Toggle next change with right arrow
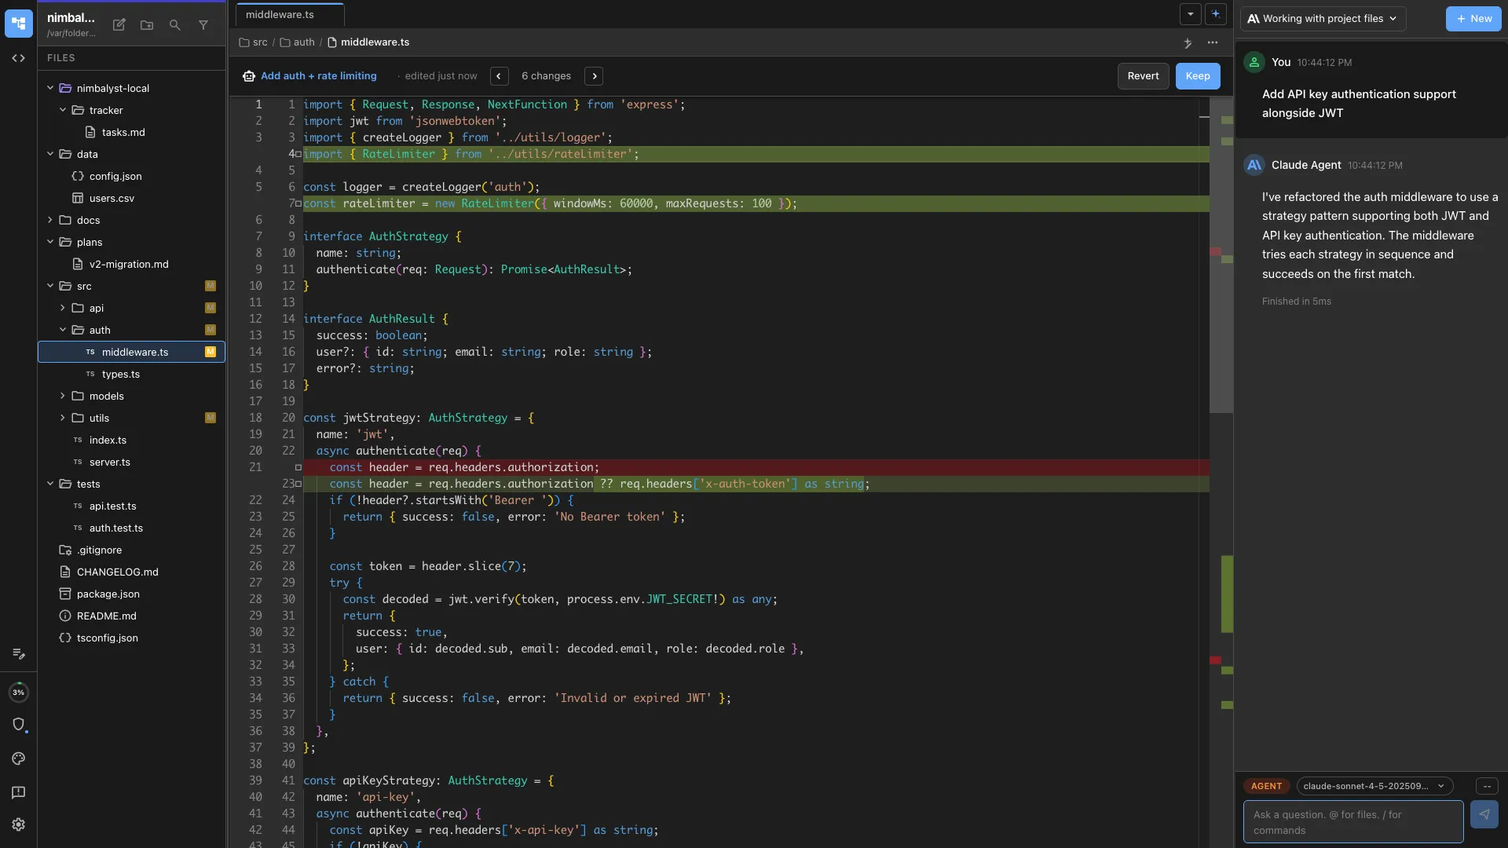The width and height of the screenshot is (1508, 848). 595,75
